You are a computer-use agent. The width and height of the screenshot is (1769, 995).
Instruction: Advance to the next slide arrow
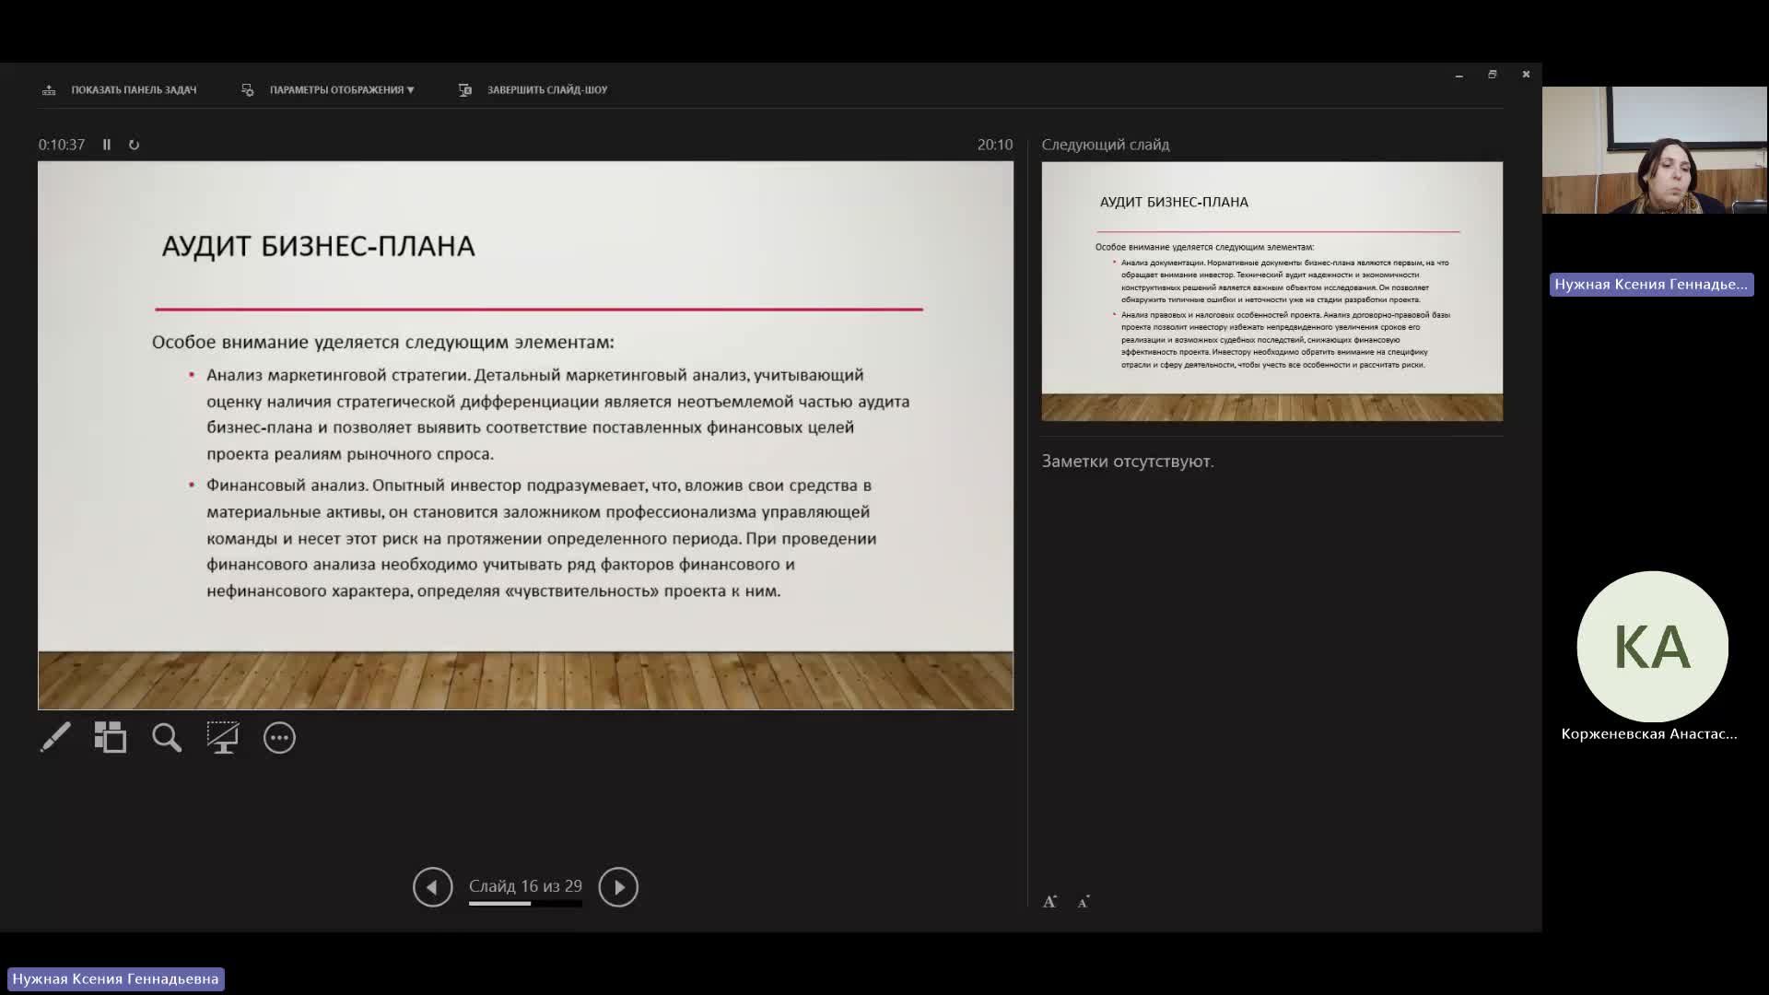(x=618, y=887)
